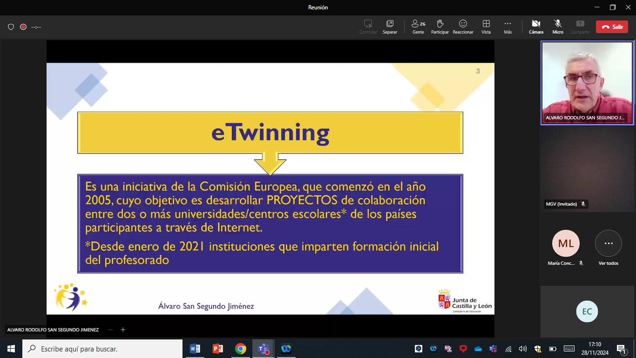Screen dimensions: 636x358
Task: Switch to Microsoft Teams taskbar icon
Action: tap(263, 348)
